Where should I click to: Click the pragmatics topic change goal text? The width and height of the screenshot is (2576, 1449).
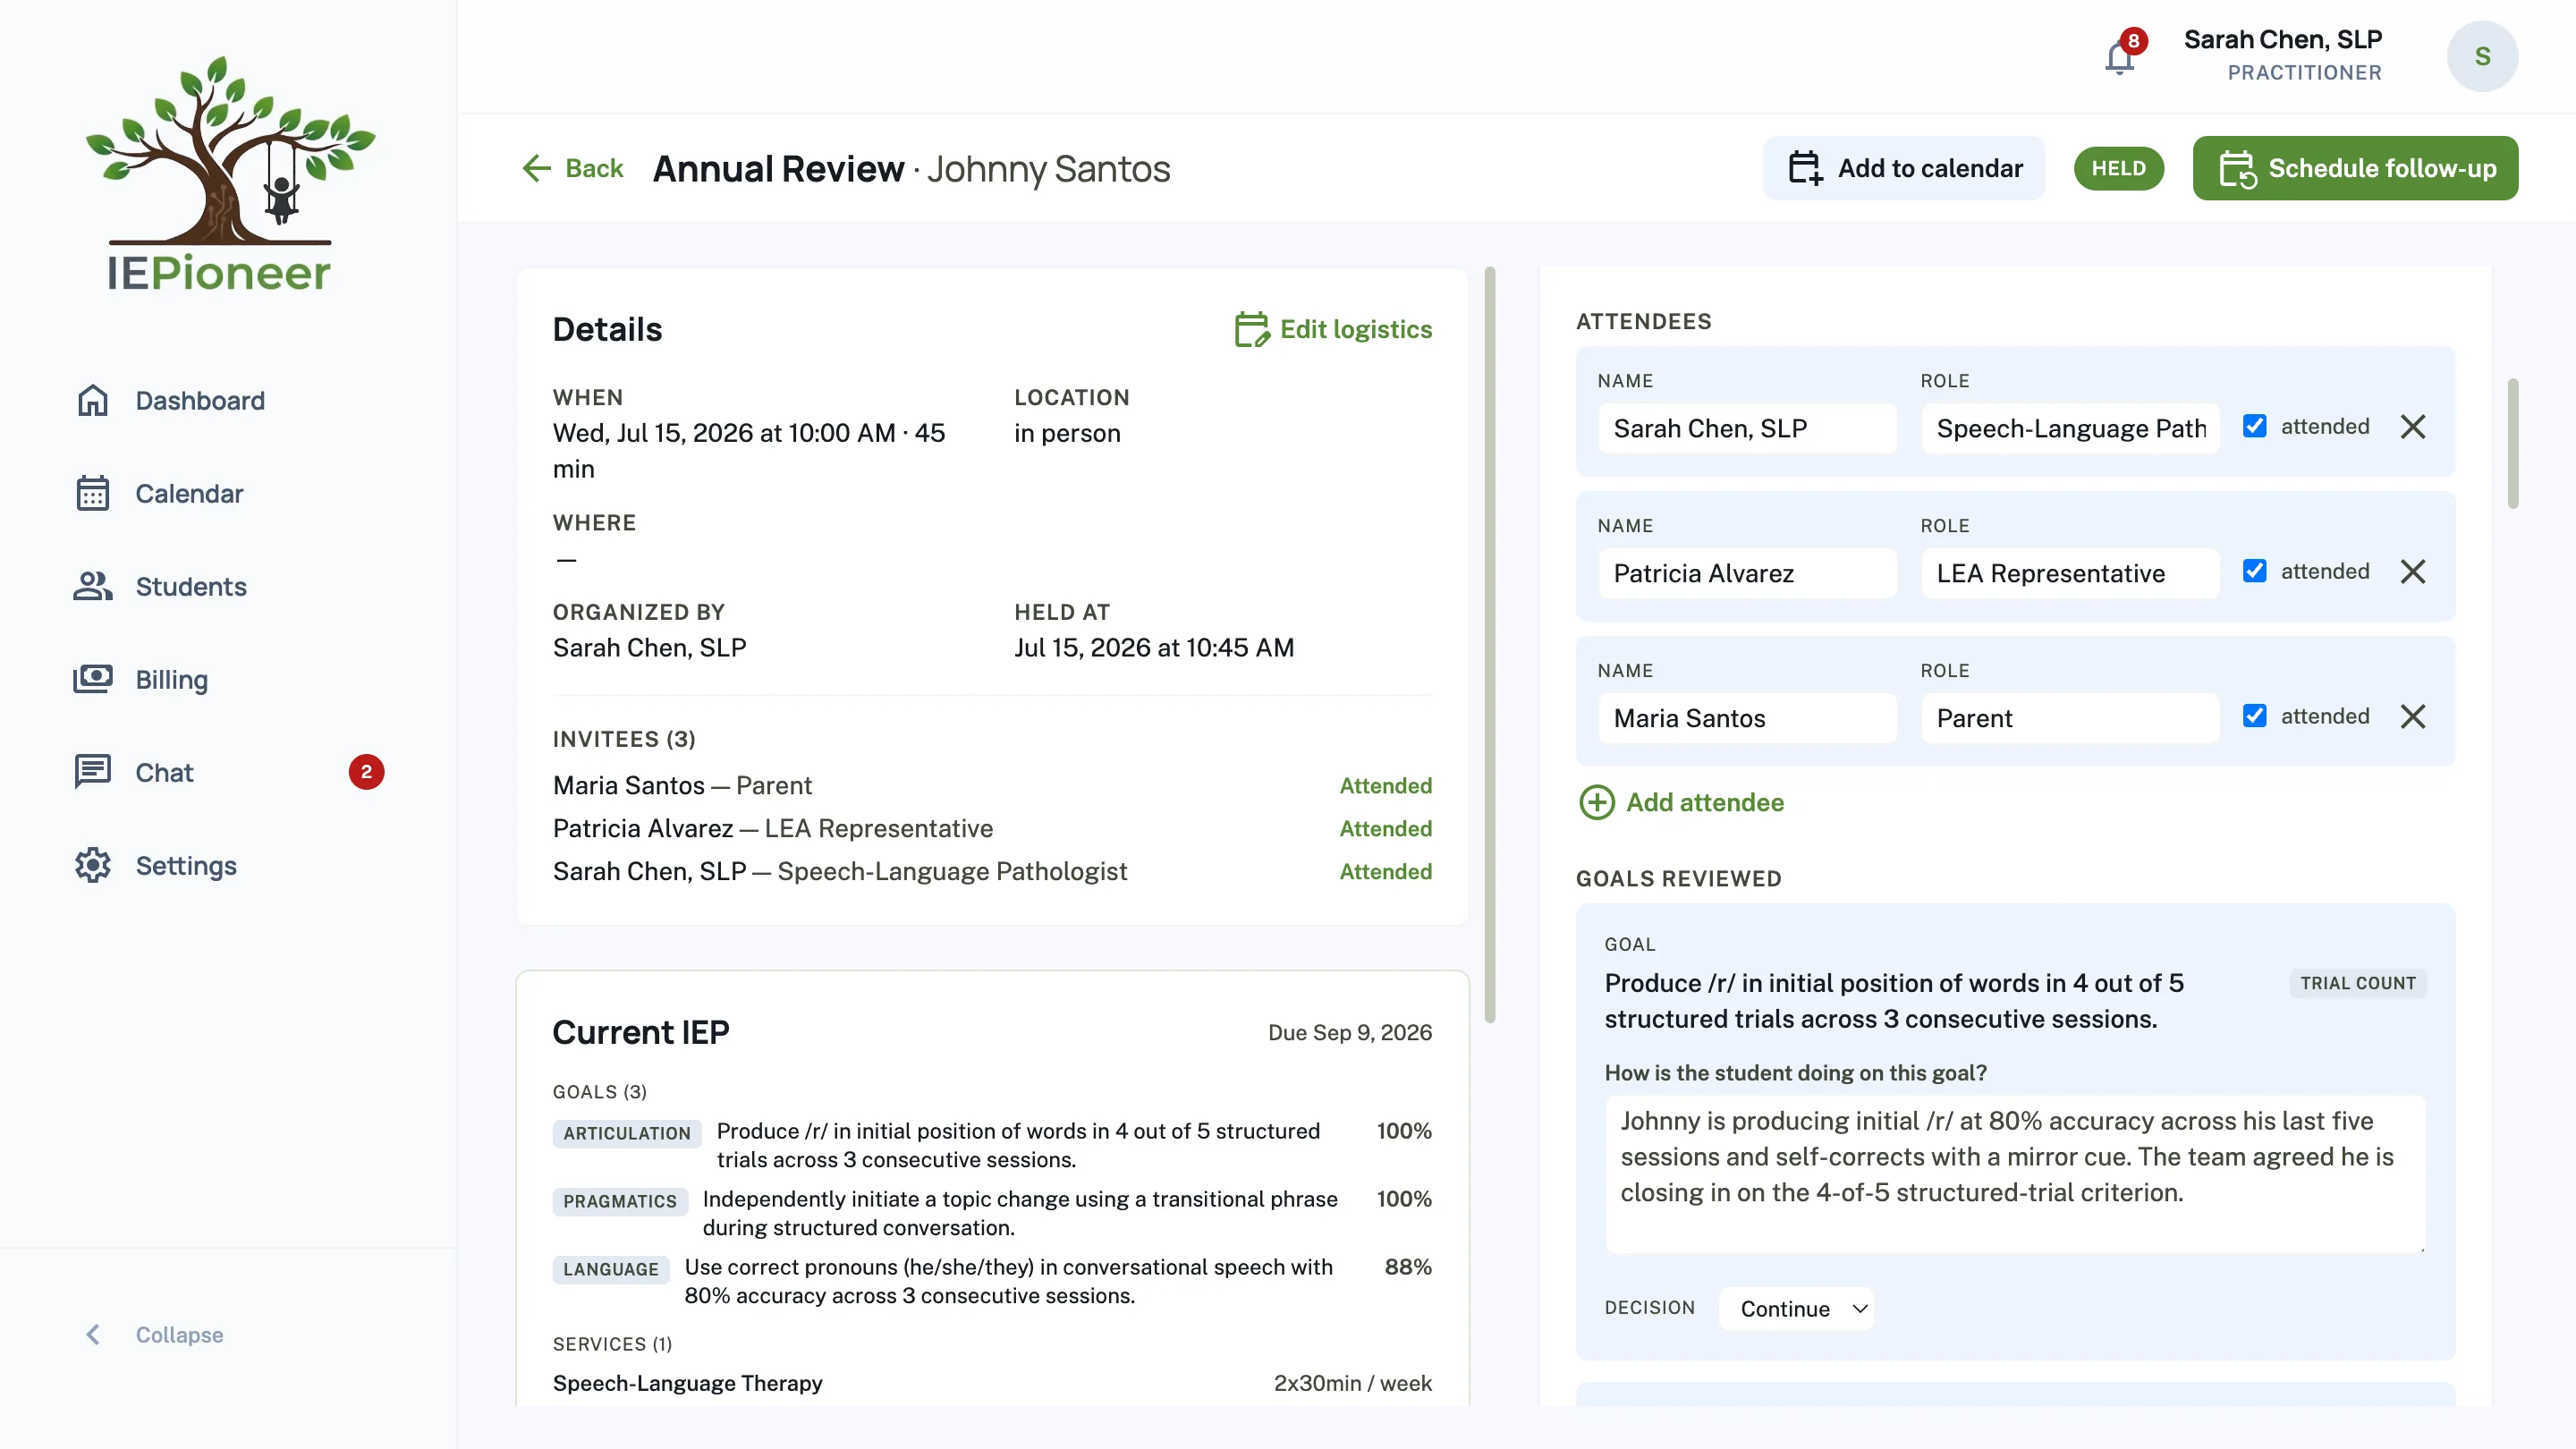point(1020,1213)
